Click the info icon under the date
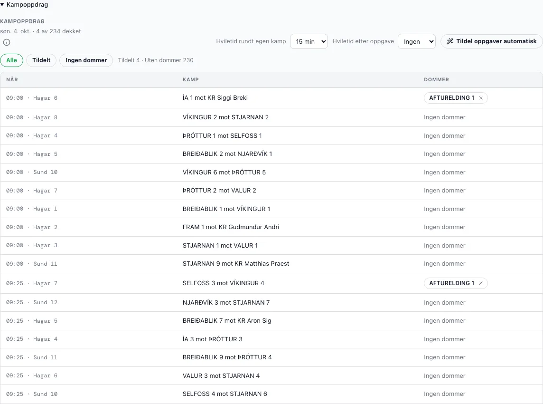Screen dimensions: 543x404 [7, 42]
